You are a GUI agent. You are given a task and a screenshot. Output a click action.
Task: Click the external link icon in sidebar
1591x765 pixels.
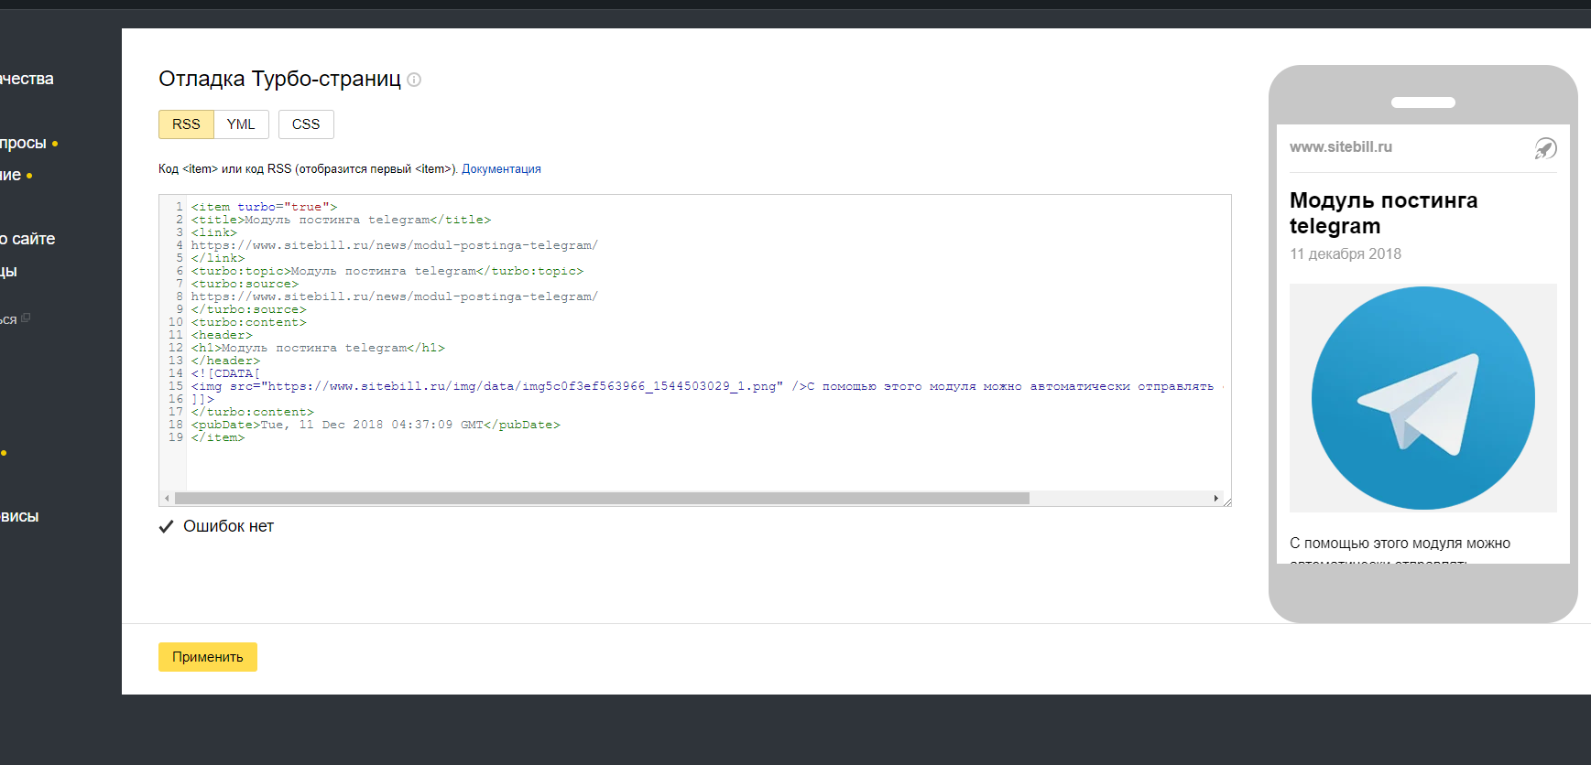point(26,318)
